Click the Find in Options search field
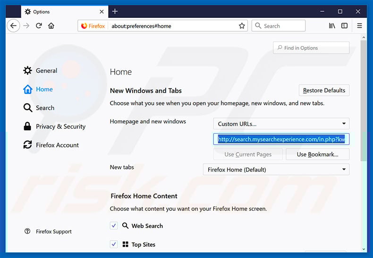 311,48
